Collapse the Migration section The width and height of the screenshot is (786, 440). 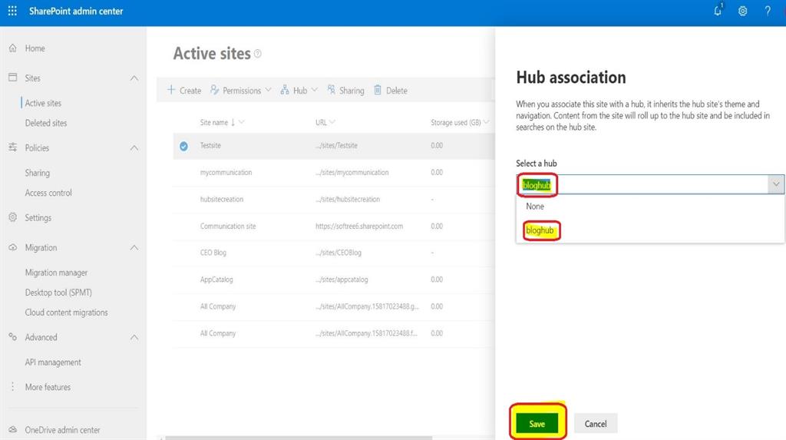click(134, 248)
